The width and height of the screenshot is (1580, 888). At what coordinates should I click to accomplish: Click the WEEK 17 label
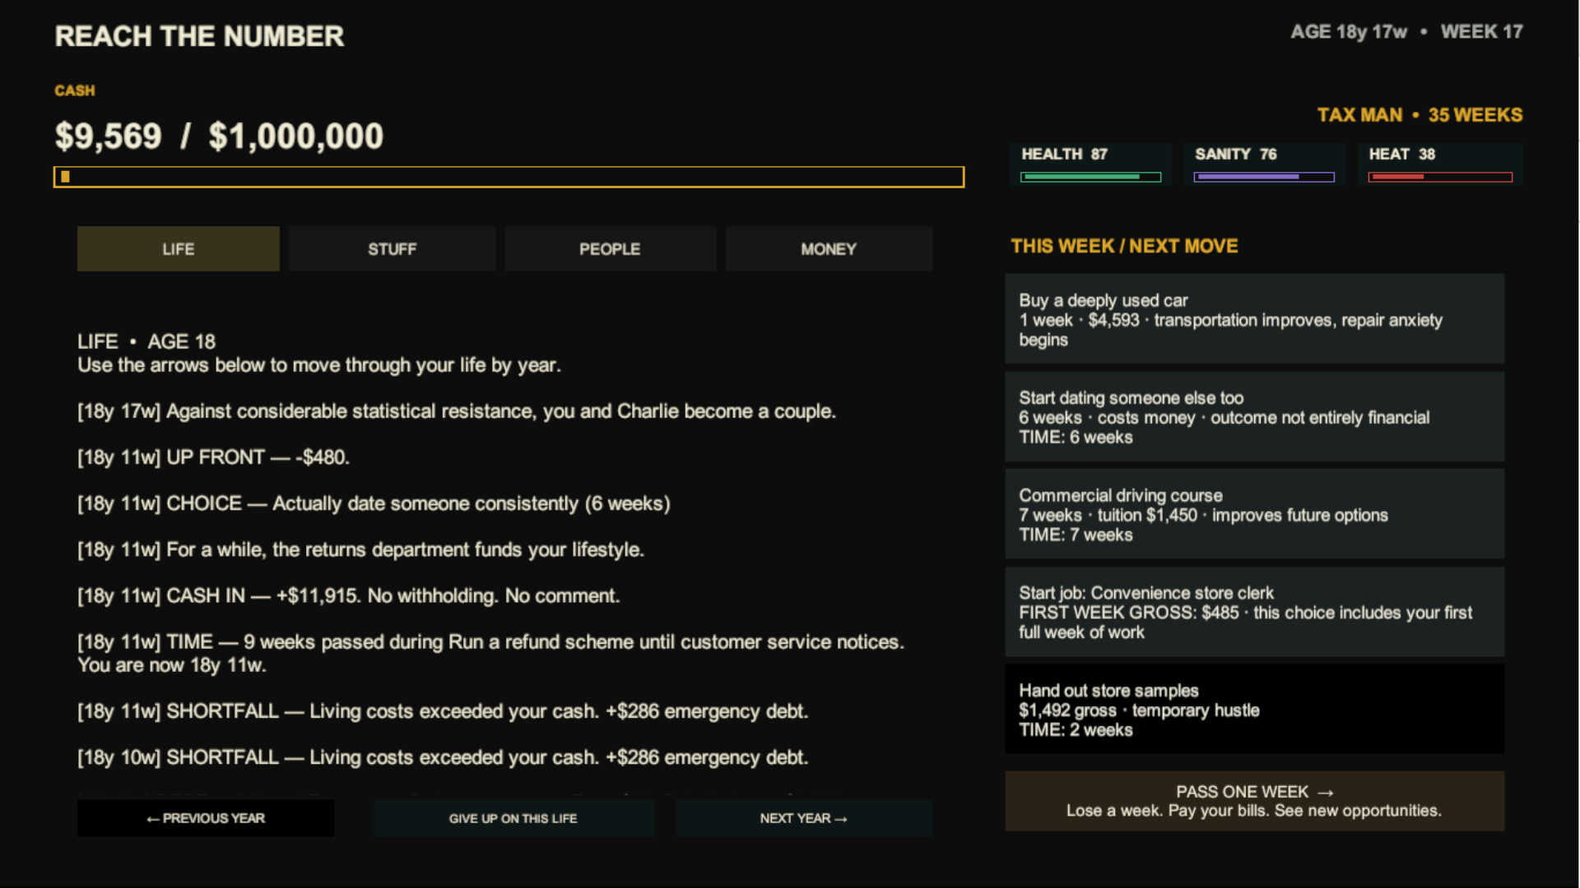(1481, 32)
